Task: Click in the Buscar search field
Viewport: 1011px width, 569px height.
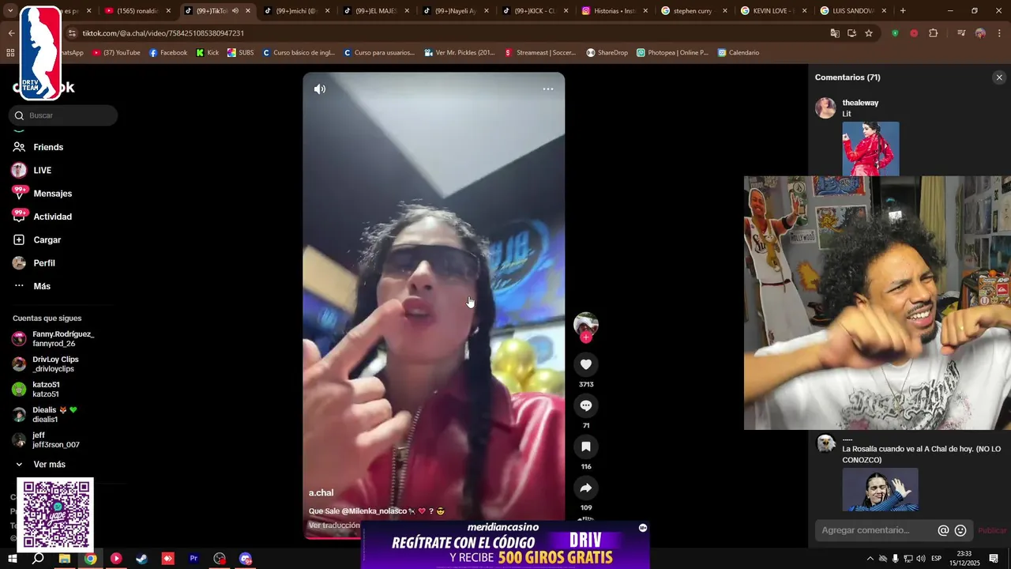Action: [x=65, y=115]
